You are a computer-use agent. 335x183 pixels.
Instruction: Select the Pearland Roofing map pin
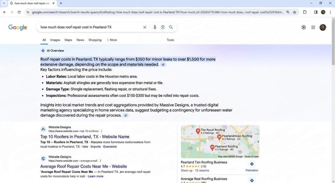(x=212, y=148)
